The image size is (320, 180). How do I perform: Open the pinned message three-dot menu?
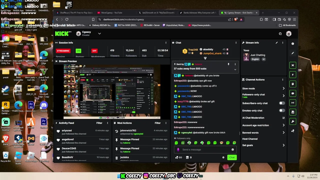(x=235, y=64)
